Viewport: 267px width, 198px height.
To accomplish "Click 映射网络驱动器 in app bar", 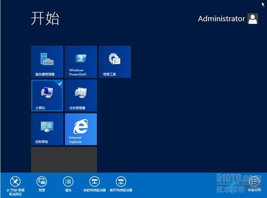I will 95,184.
